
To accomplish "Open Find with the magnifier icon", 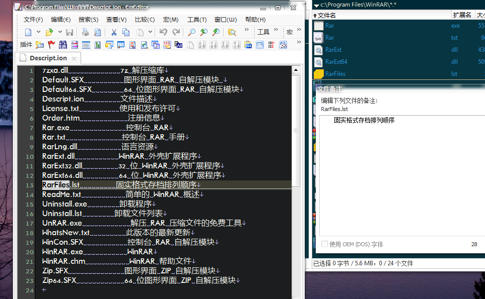I will coord(192,32).
